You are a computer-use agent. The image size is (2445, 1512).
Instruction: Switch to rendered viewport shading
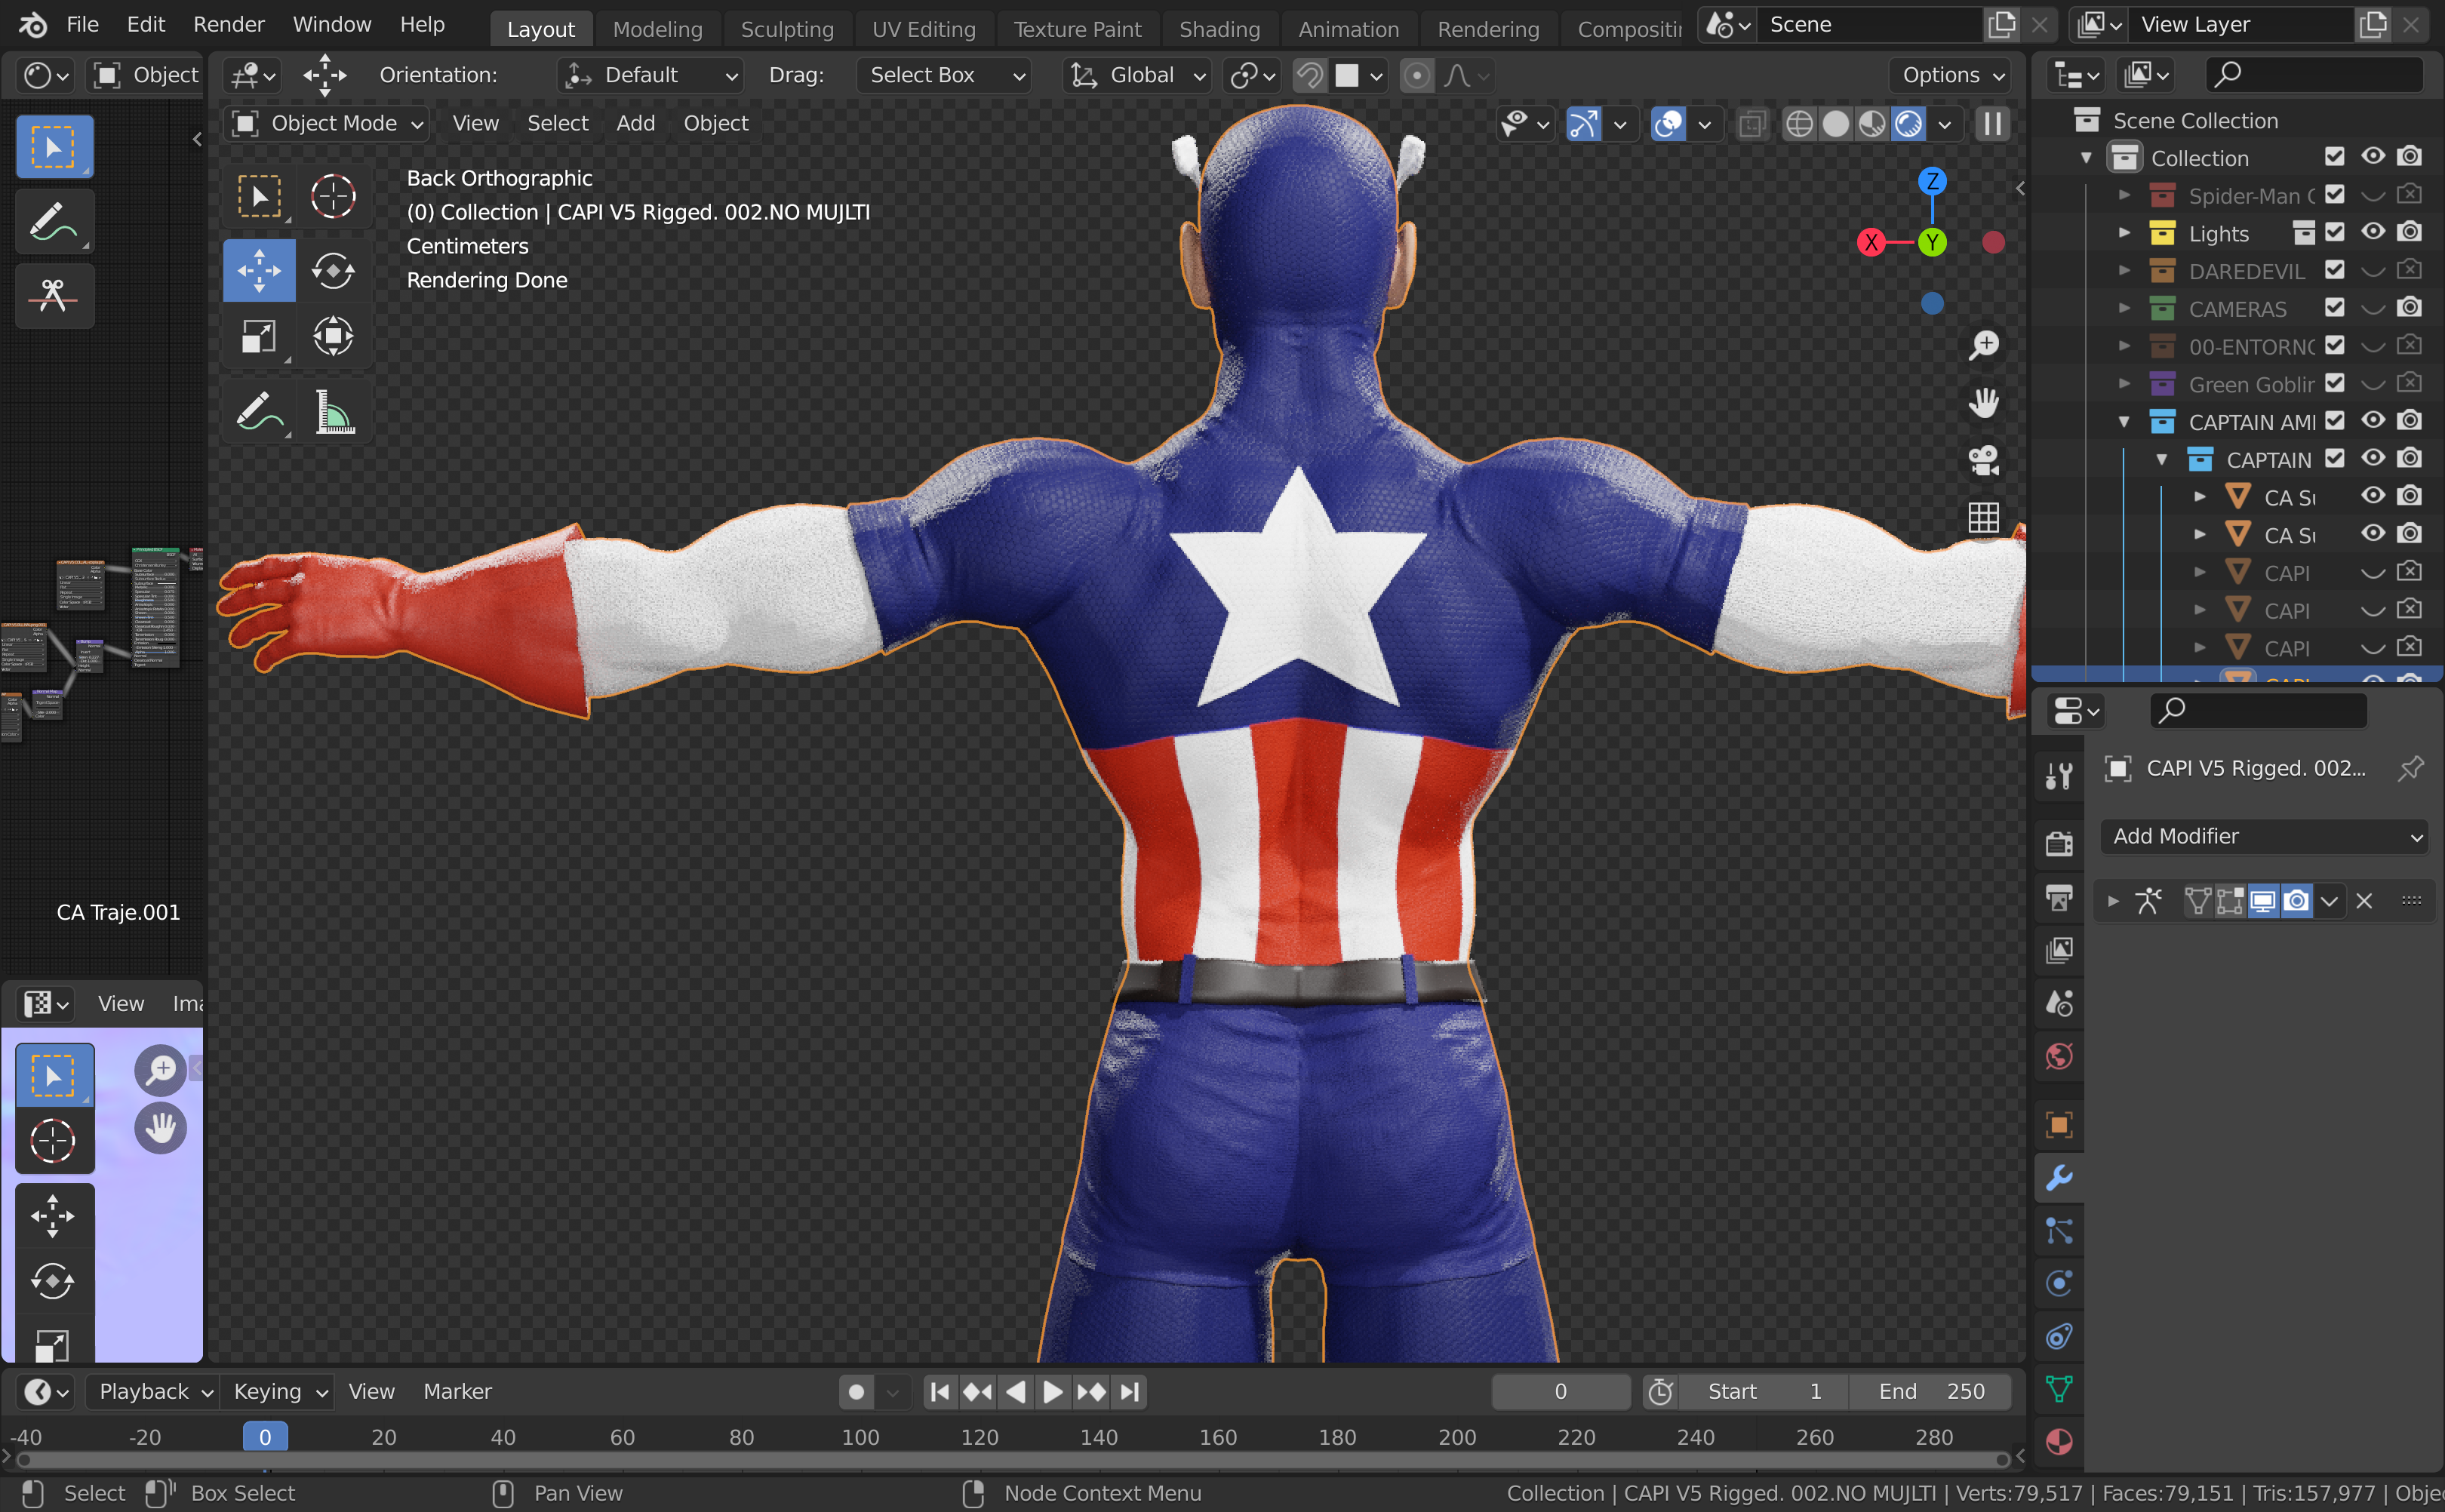(x=1909, y=124)
